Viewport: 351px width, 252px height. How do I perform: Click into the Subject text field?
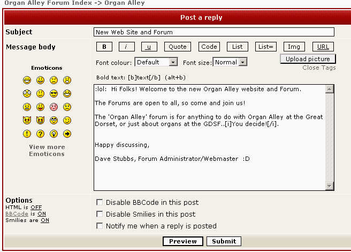click(x=213, y=32)
